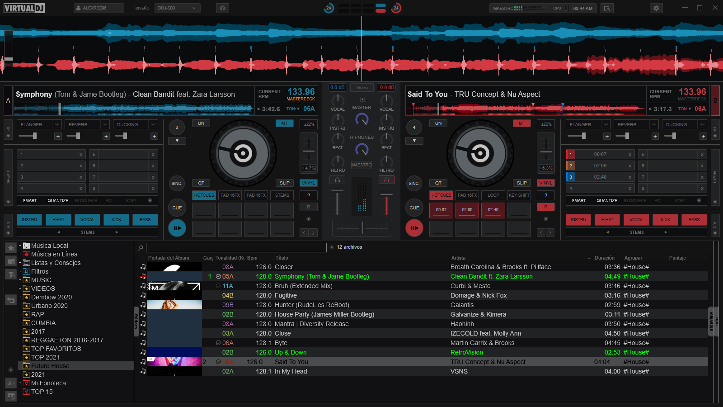Image resolution: width=723 pixels, height=407 pixels.
Task: Expand the Música Local folder
Action: tap(20, 246)
